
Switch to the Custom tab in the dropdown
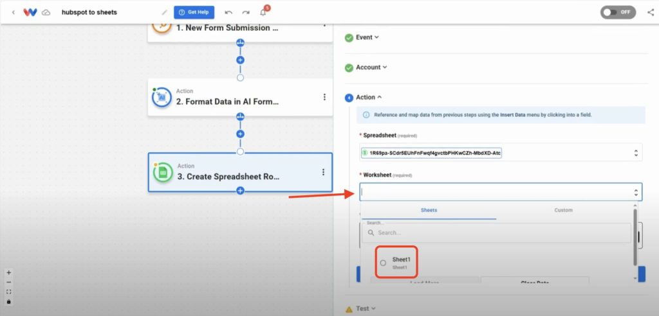click(x=563, y=210)
